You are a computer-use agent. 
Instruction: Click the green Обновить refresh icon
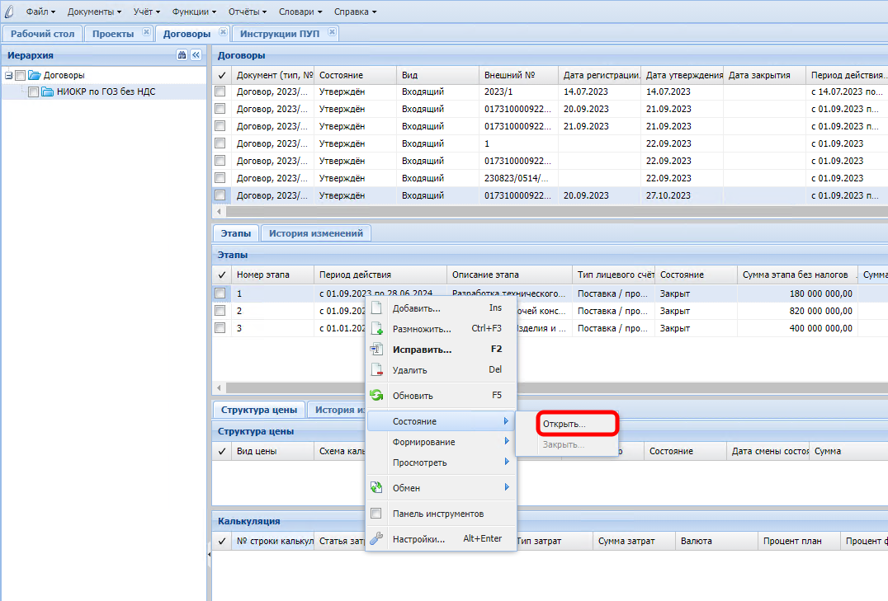coord(376,396)
